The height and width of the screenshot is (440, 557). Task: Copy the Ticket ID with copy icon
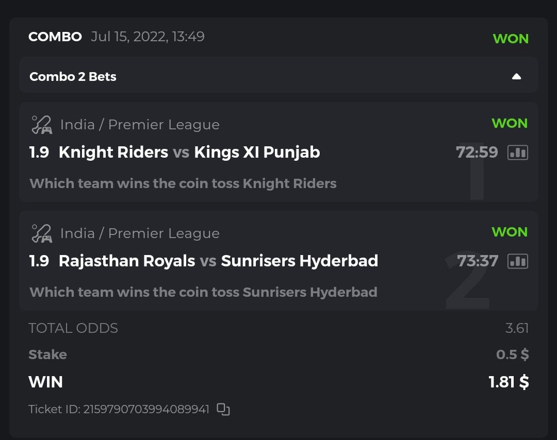tap(223, 410)
